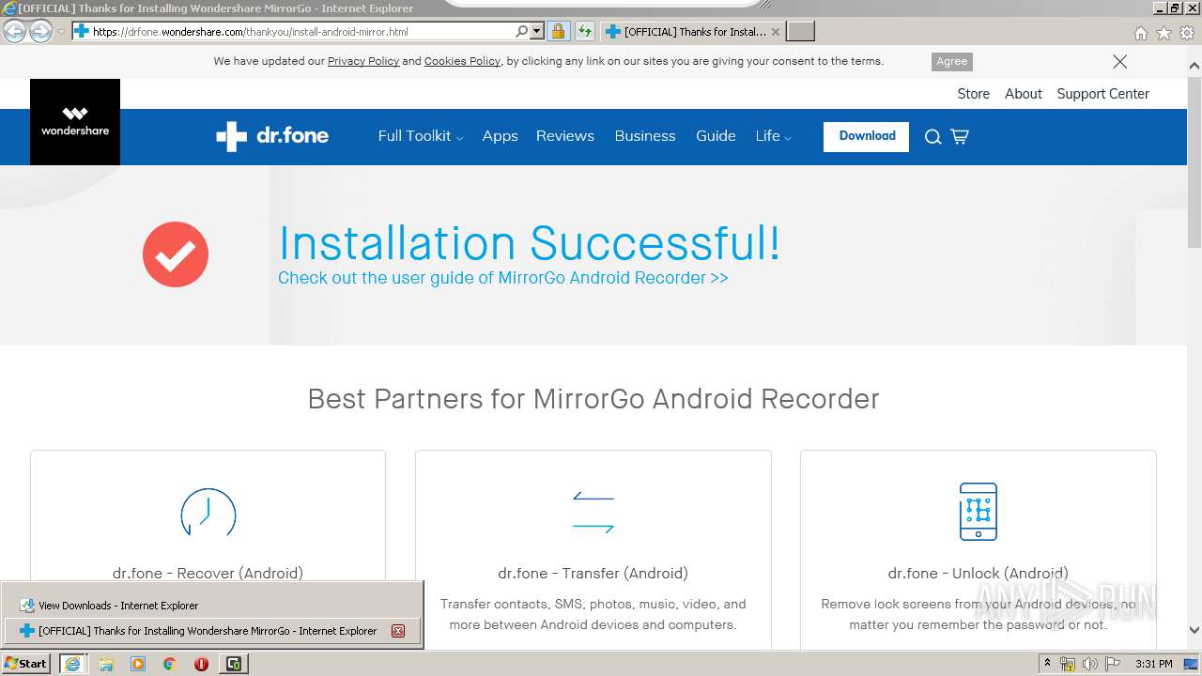Click the scrollbar up arrow
1202x676 pixels.
coord(1194,67)
